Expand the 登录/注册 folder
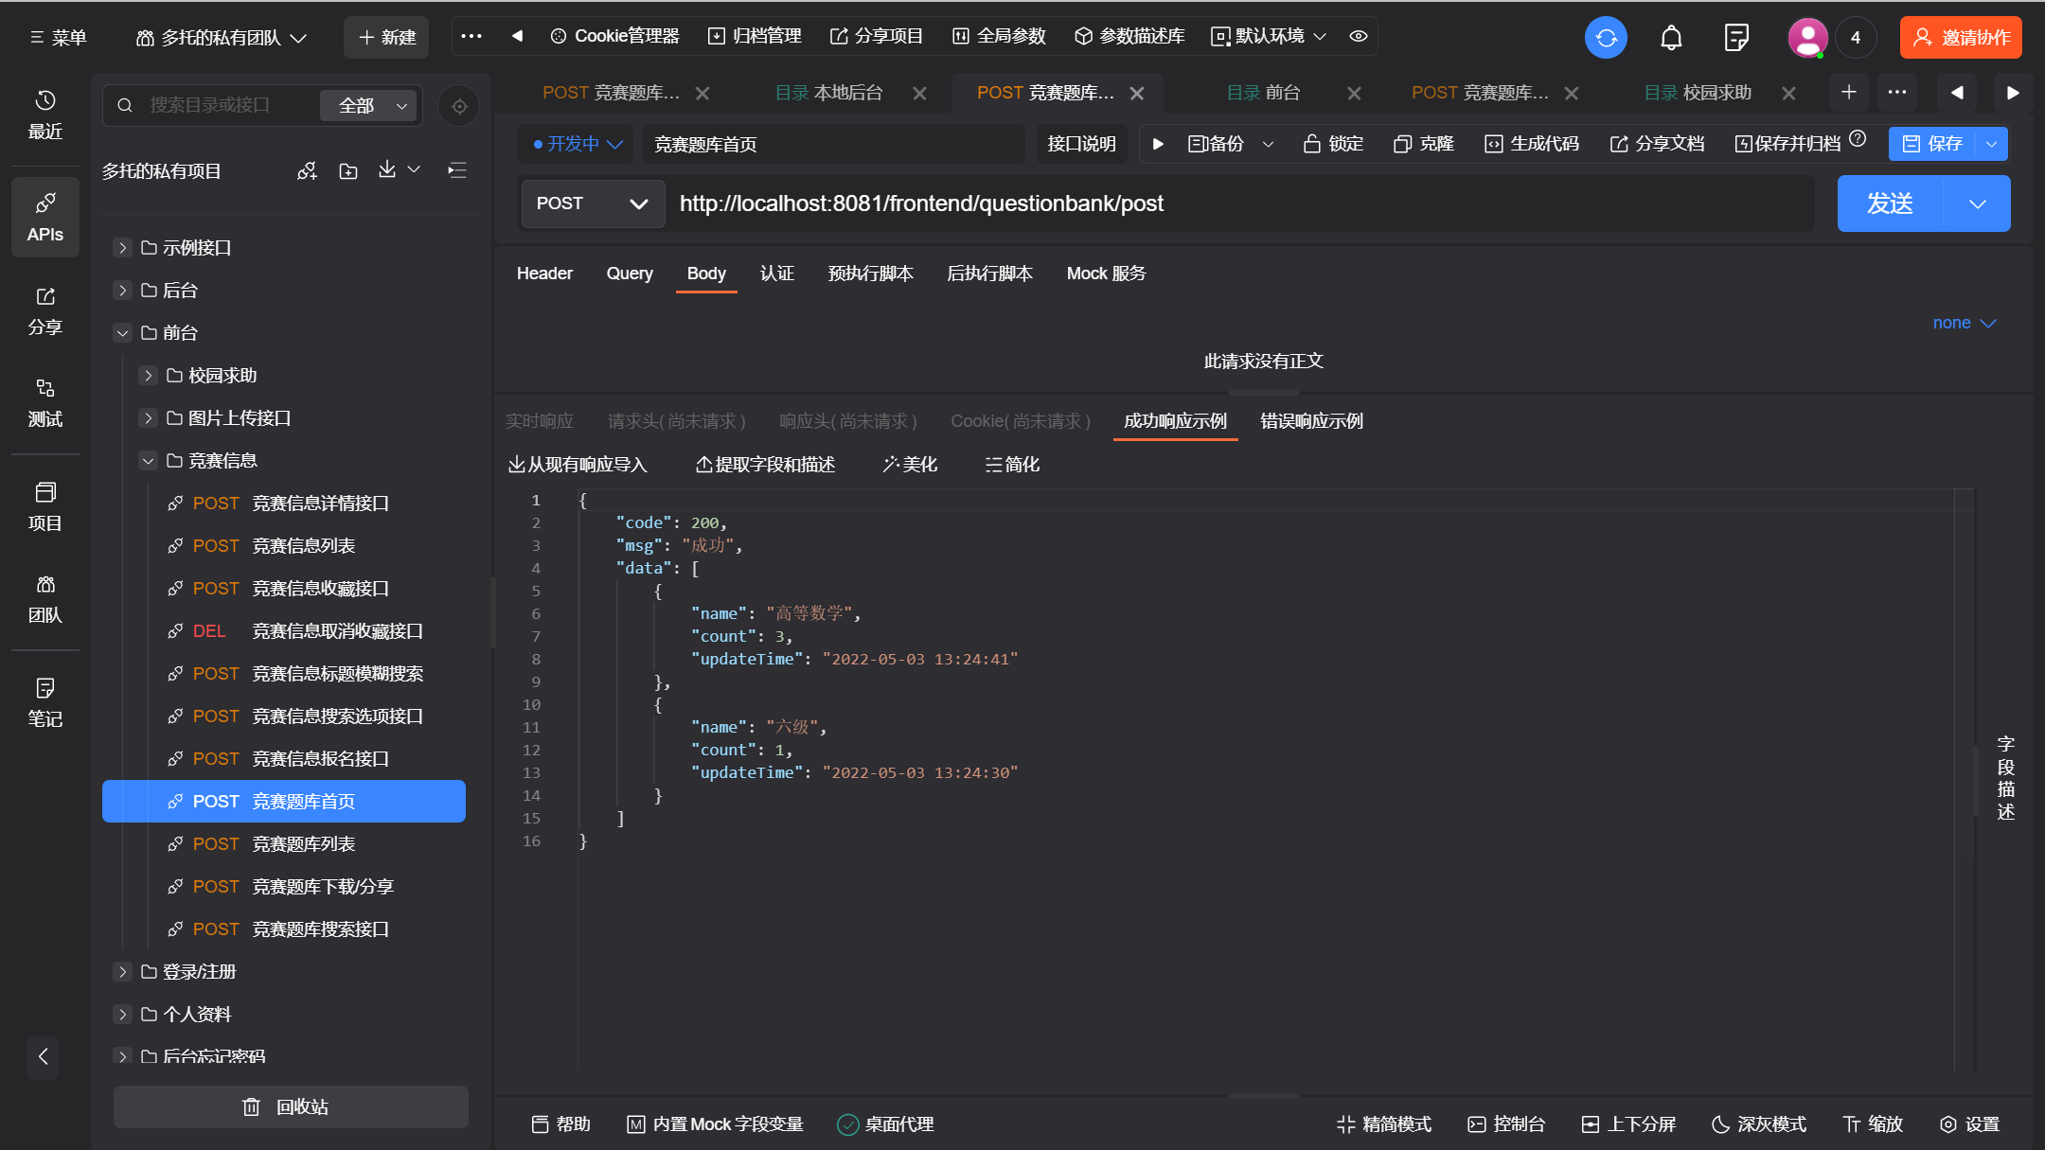Image resolution: width=2045 pixels, height=1150 pixels. pos(122,971)
